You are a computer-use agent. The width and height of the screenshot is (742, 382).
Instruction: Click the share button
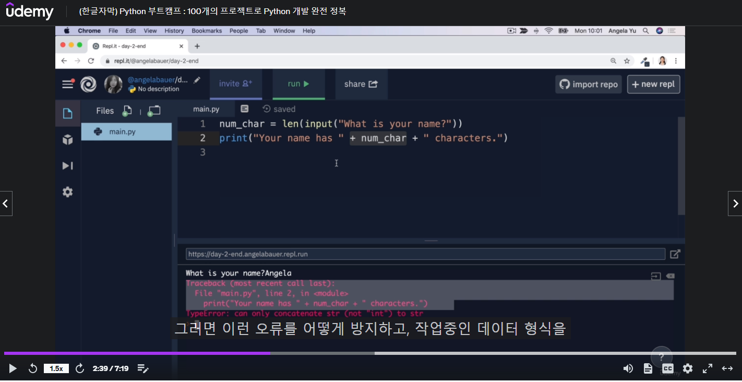pos(361,83)
